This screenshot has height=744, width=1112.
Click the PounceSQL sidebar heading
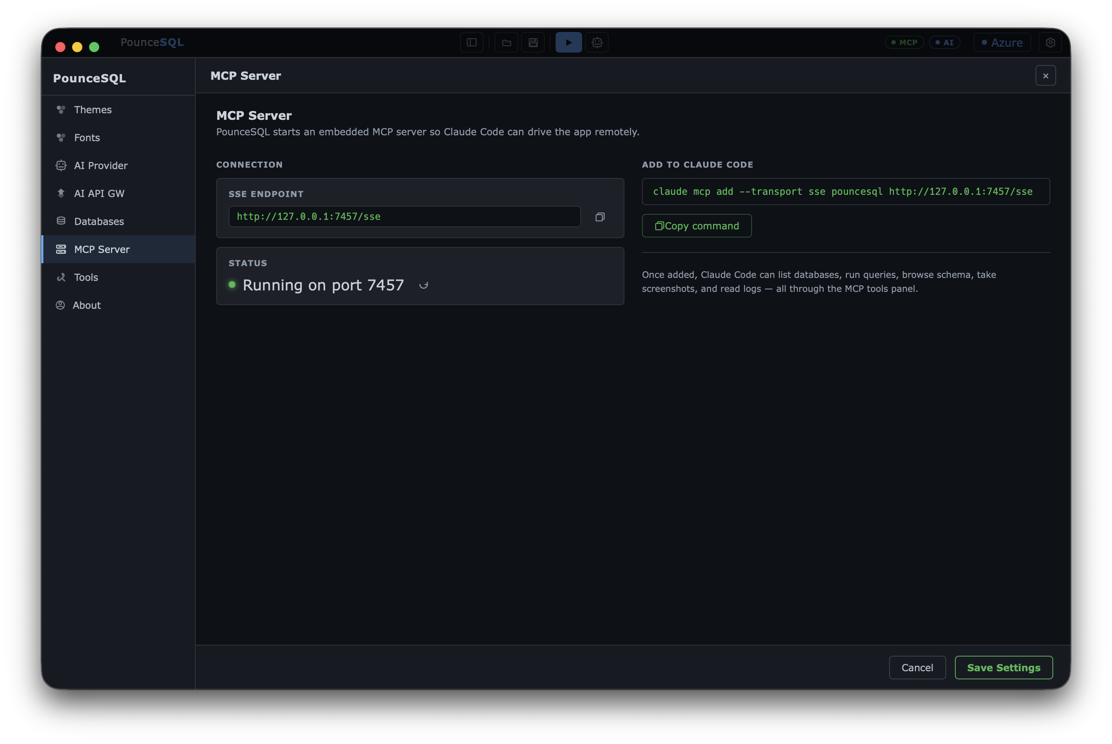(89, 78)
